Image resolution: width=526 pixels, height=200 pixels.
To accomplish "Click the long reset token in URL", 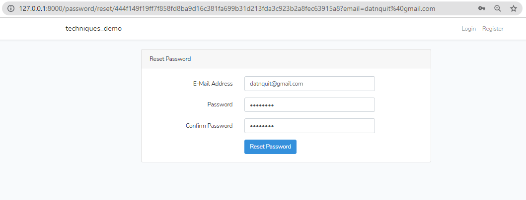I will point(224,8).
